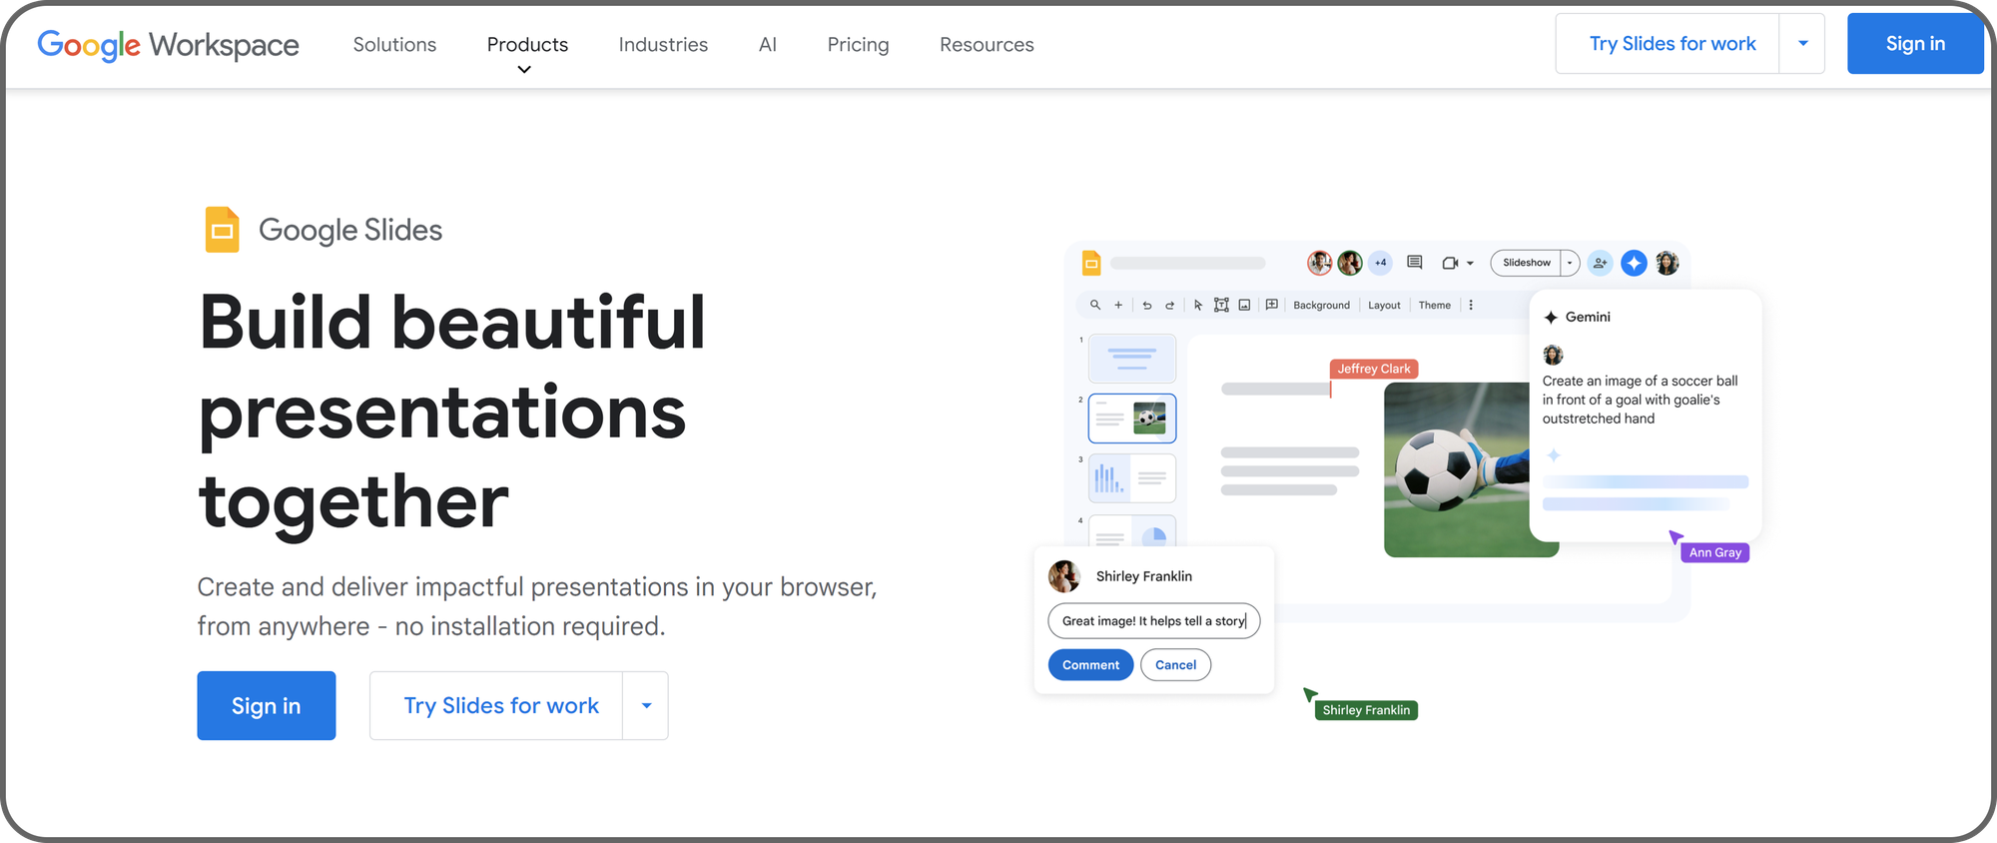Open the Solutions menu
Viewport: 1997px width, 843px height.
[394, 44]
